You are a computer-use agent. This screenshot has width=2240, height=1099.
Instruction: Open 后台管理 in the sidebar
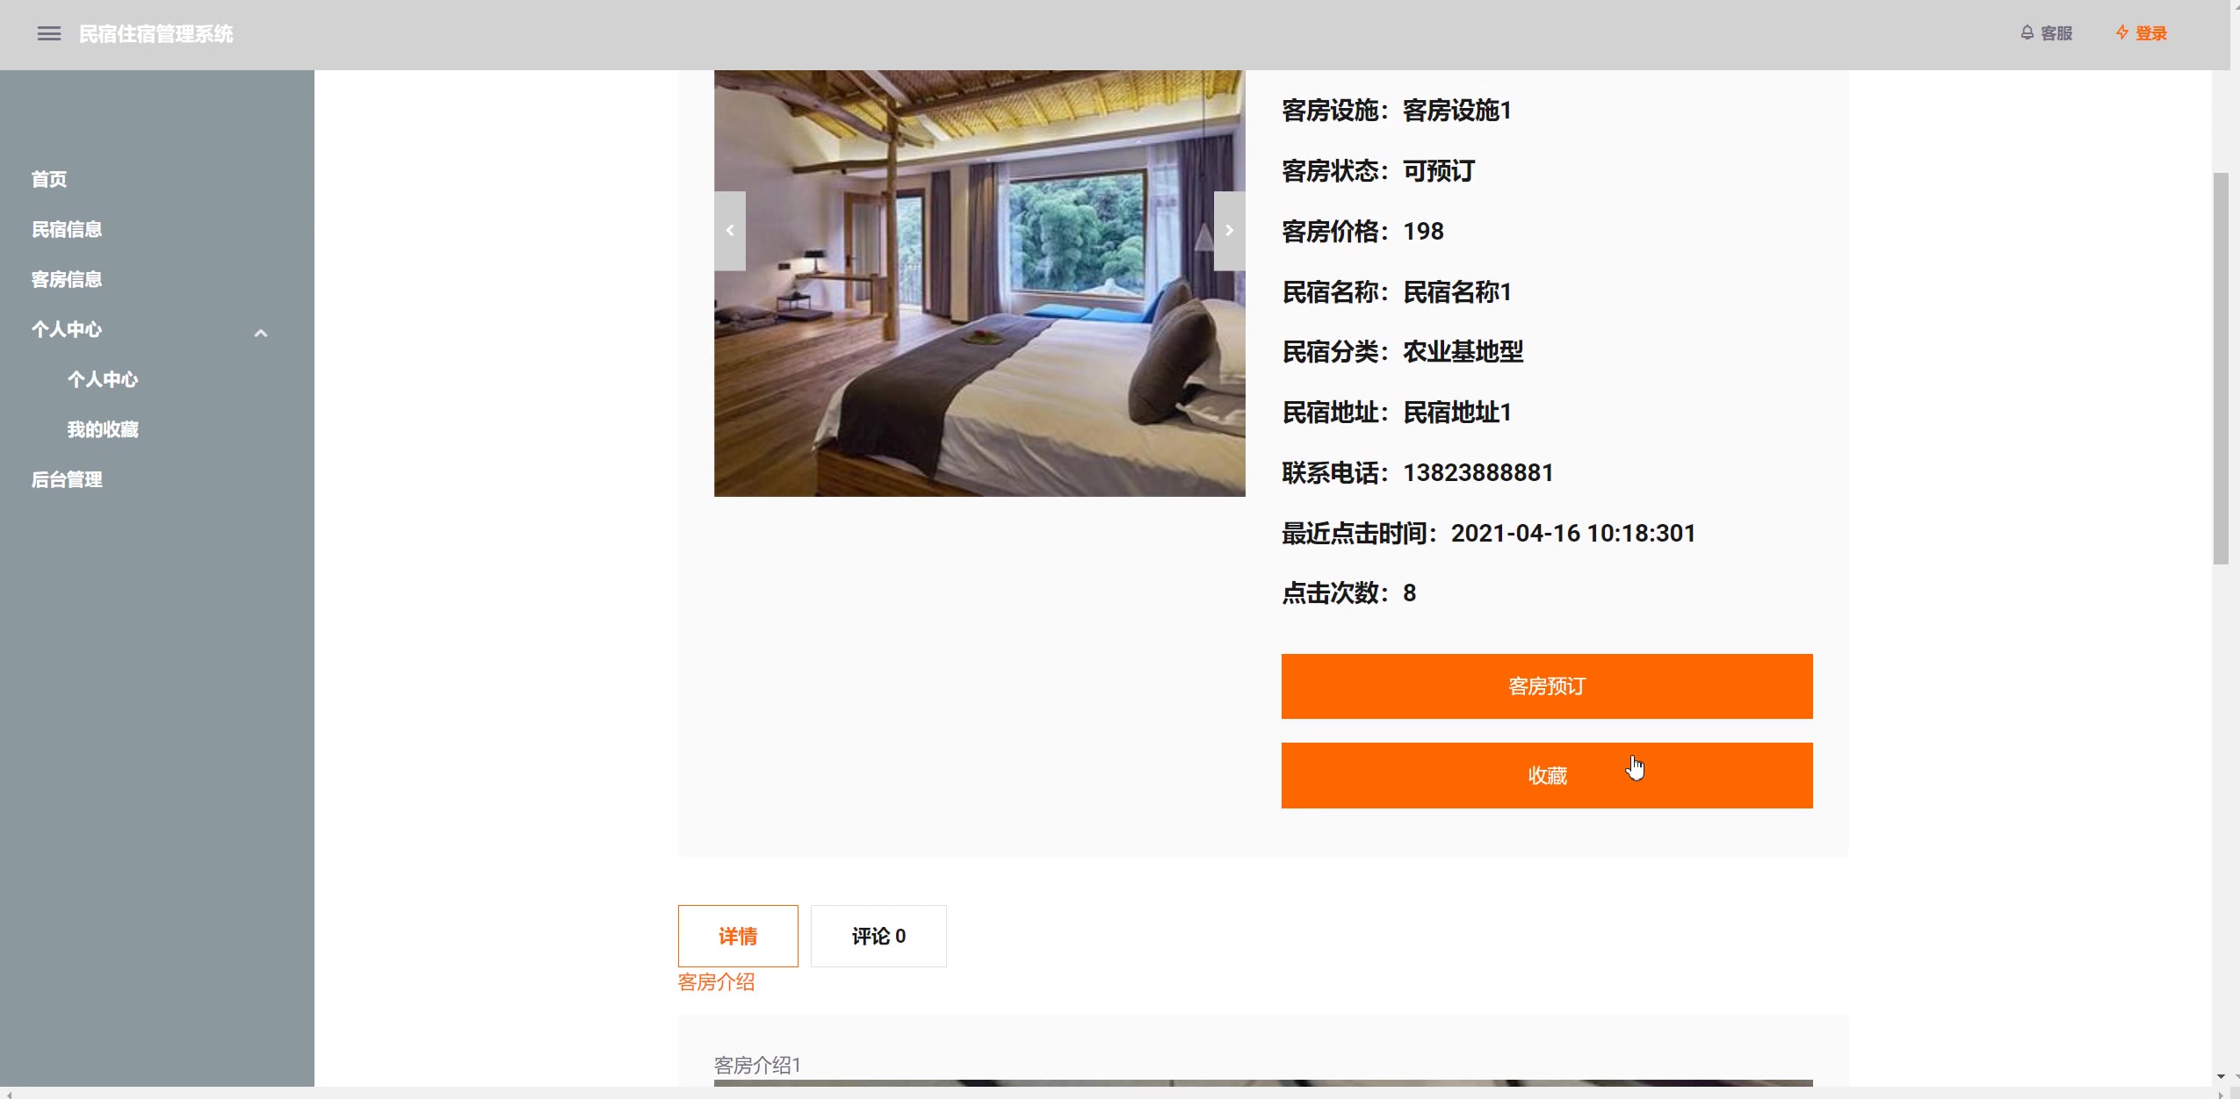(x=67, y=479)
